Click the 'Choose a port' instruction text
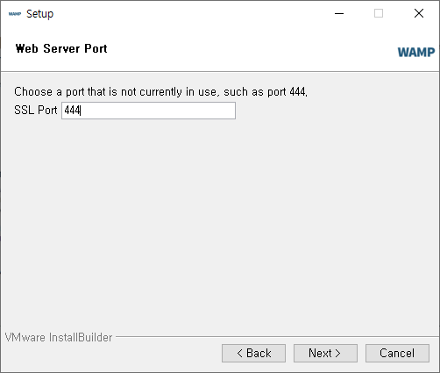440x373 pixels. tap(160, 92)
